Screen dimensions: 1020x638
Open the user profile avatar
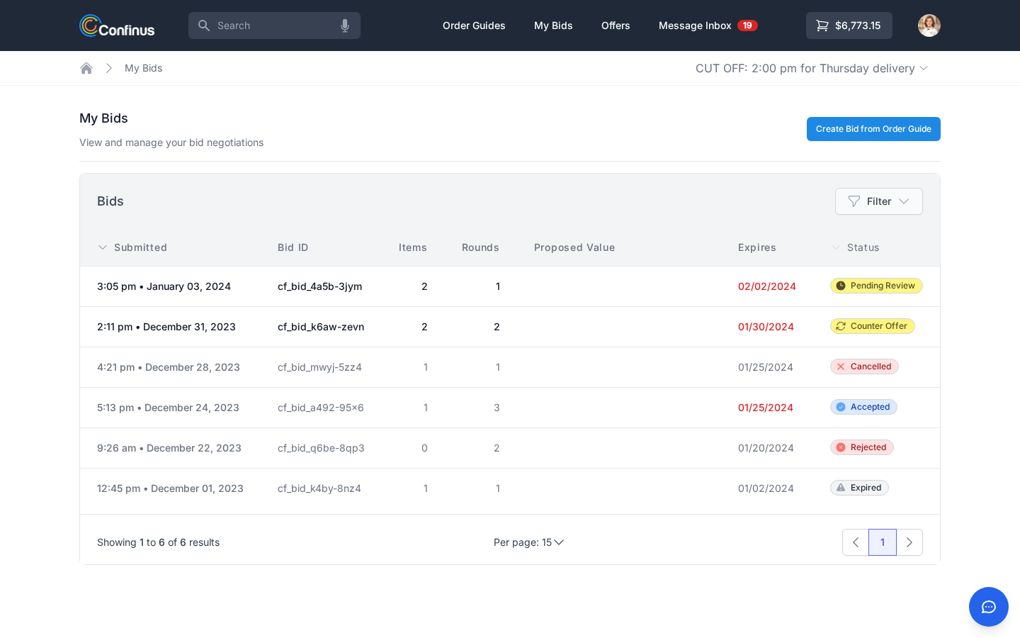pos(929,26)
